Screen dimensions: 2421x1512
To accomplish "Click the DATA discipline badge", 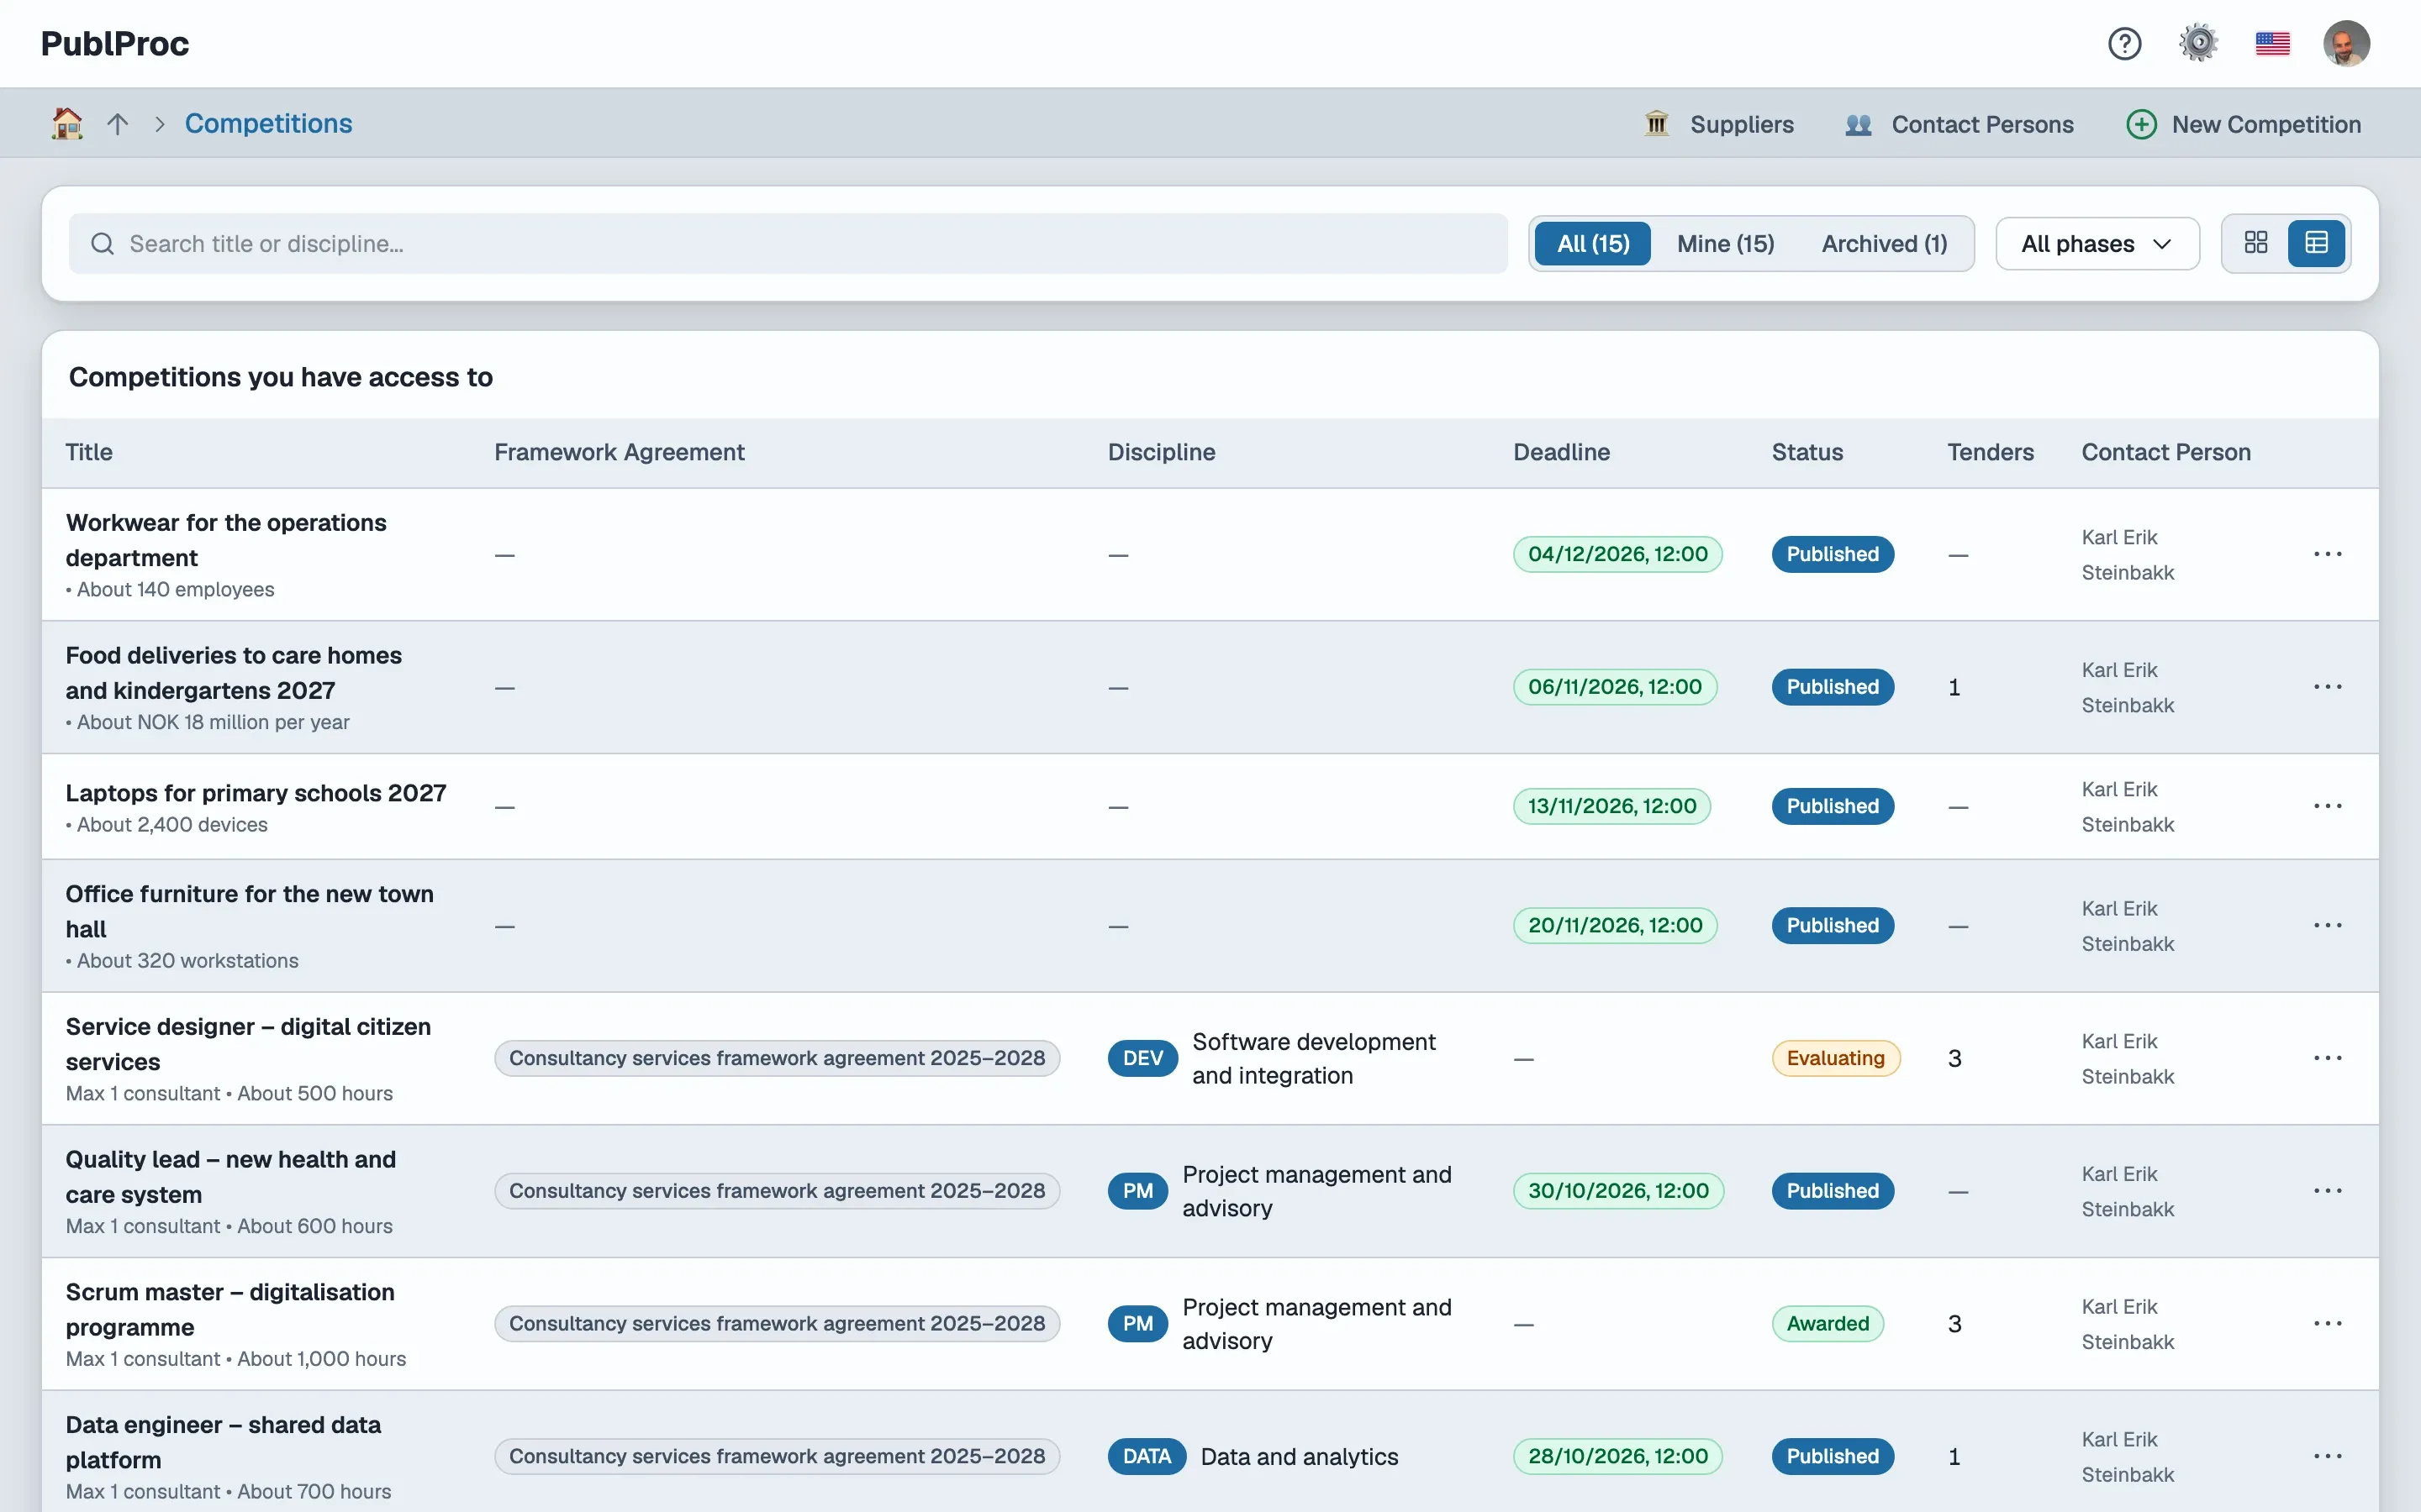I will coord(1146,1456).
